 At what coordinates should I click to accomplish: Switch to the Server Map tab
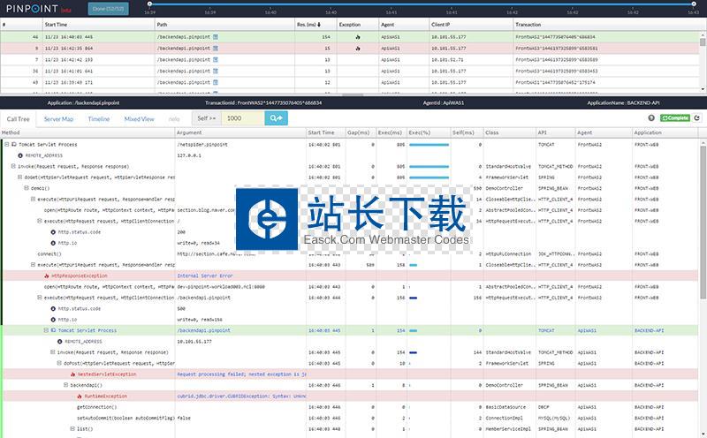coord(58,118)
